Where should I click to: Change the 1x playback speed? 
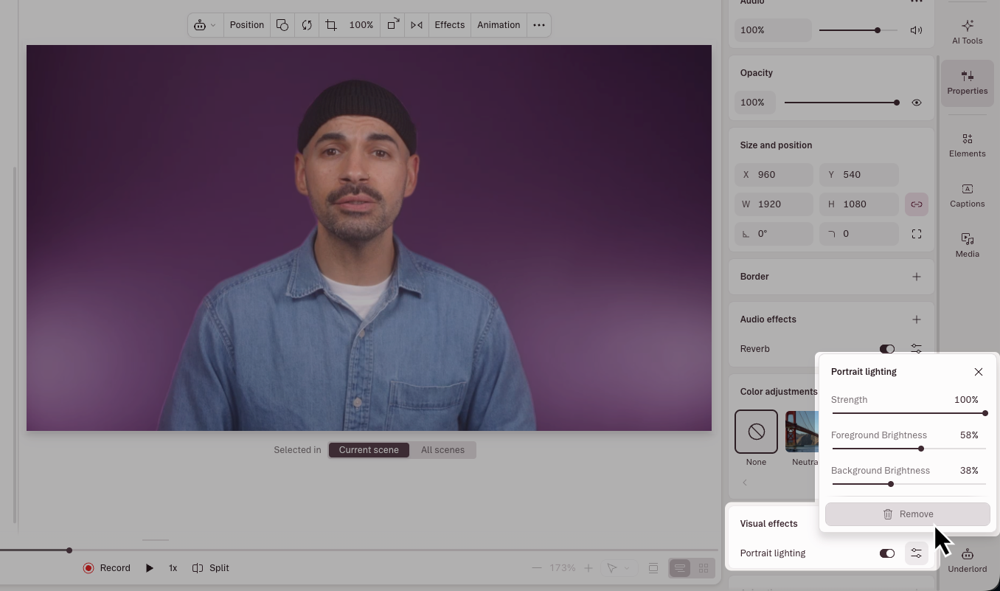point(173,568)
